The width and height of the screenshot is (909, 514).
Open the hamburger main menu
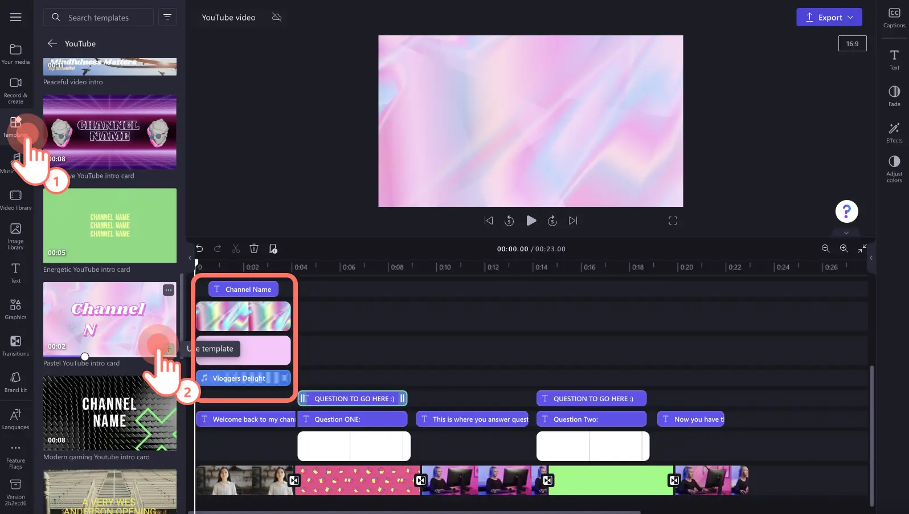(15, 17)
